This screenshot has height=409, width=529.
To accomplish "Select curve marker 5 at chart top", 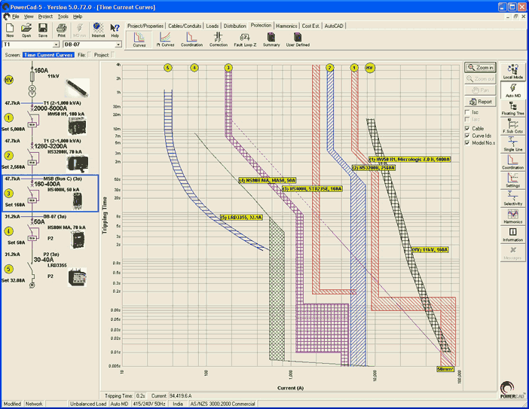I will 168,68.
